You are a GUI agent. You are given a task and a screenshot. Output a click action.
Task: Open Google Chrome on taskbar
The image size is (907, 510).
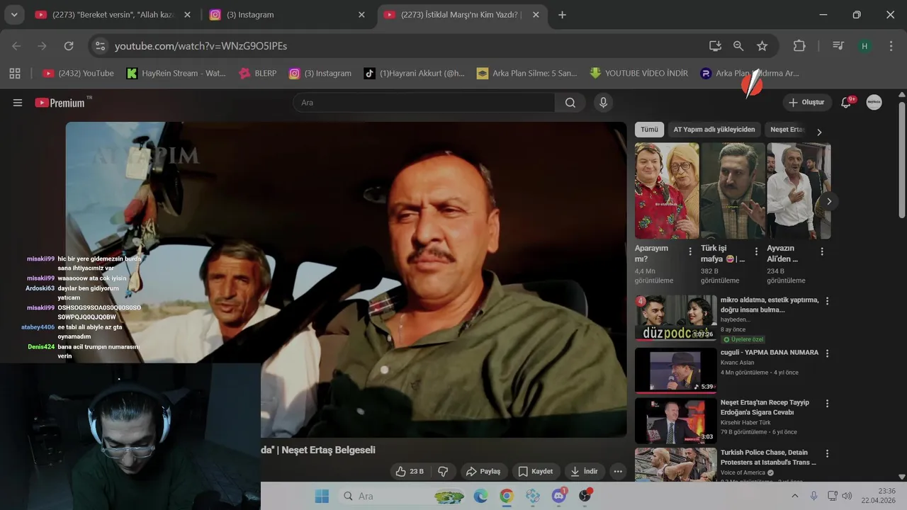pos(507,496)
